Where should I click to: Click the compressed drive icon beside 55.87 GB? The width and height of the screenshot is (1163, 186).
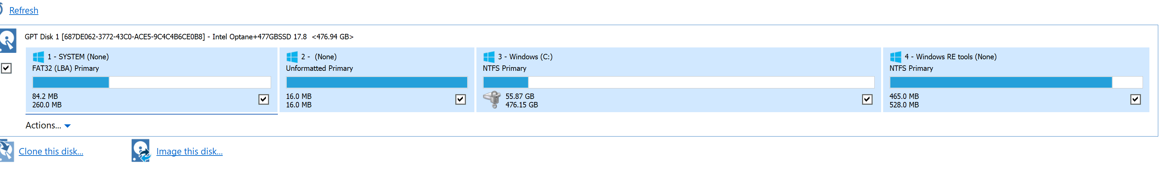(x=492, y=99)
